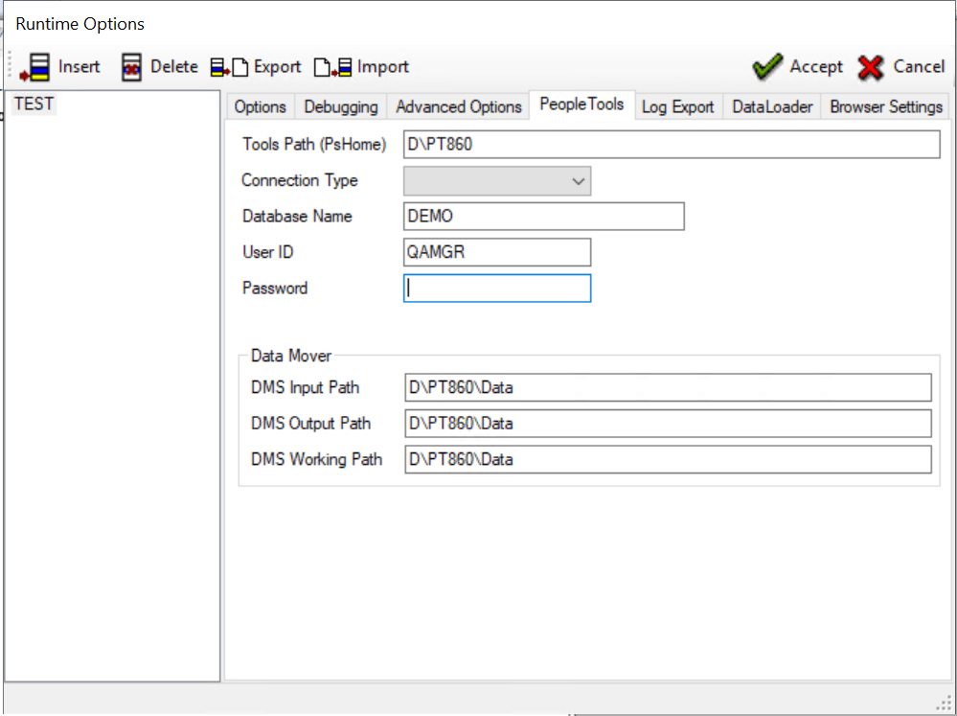
Task: Click the red Cancel X icon
Action: pyautogui.click(x=870, y=67)
